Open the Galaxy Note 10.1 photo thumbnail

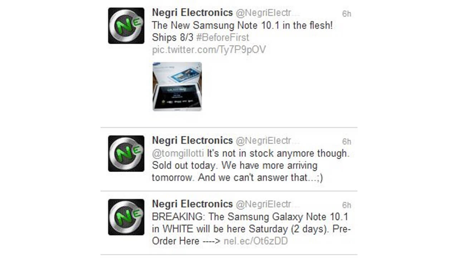(x=177, y=86)
